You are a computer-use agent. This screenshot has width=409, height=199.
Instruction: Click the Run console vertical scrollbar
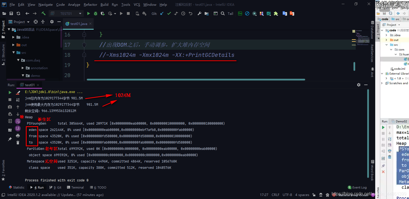368,134
